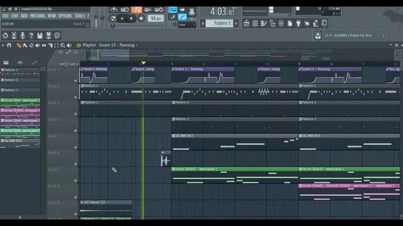This screenshot has height=226, width=403.
Task: Open the FILE menu
Action: click(x=6, y=16)
